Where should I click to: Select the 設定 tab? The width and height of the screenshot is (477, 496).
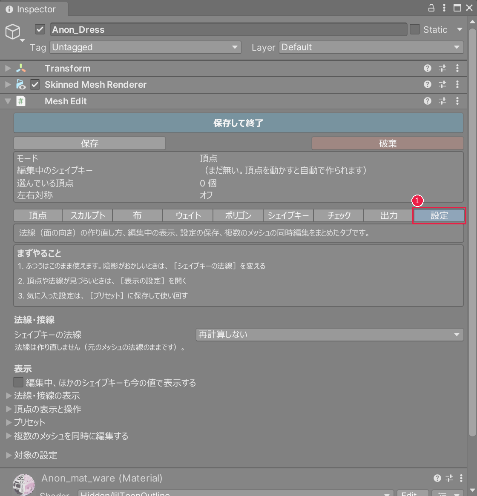(x=440, y=215)
